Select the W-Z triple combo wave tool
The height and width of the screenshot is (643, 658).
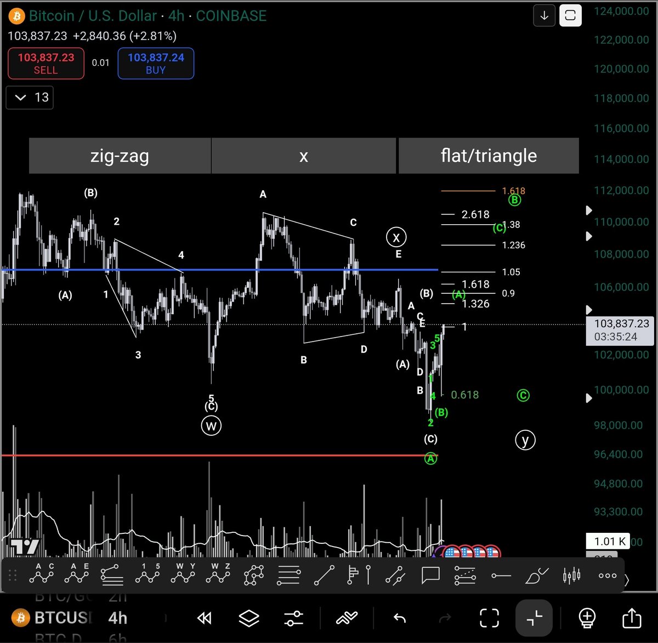(218, 574)
